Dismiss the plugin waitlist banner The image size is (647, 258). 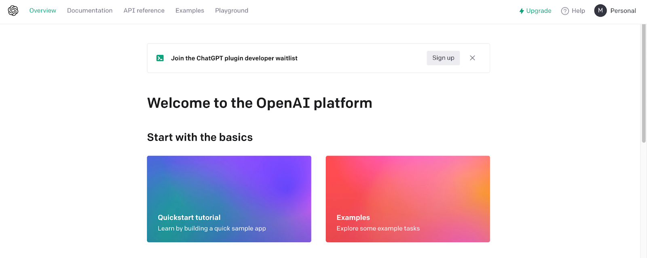(x=472, y=58)
